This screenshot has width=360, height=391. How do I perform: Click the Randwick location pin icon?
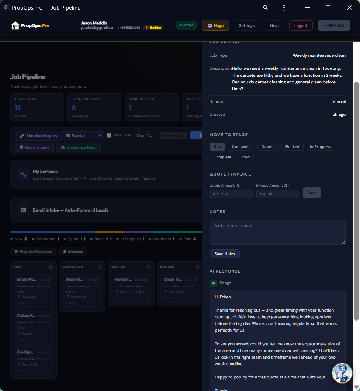(68, 297)
